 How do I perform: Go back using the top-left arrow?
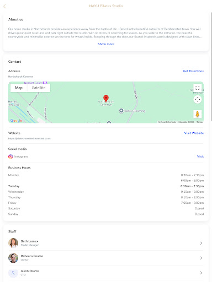4,6
